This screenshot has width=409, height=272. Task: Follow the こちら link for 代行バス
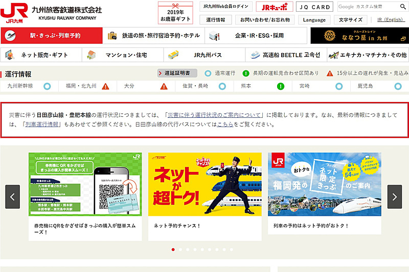tap(225, 124)
